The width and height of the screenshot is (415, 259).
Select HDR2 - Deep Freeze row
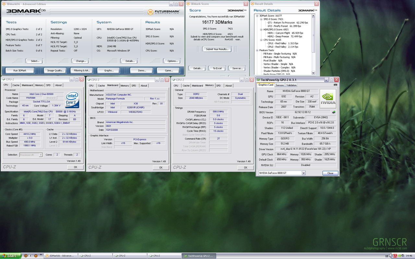tap(285, 36)
